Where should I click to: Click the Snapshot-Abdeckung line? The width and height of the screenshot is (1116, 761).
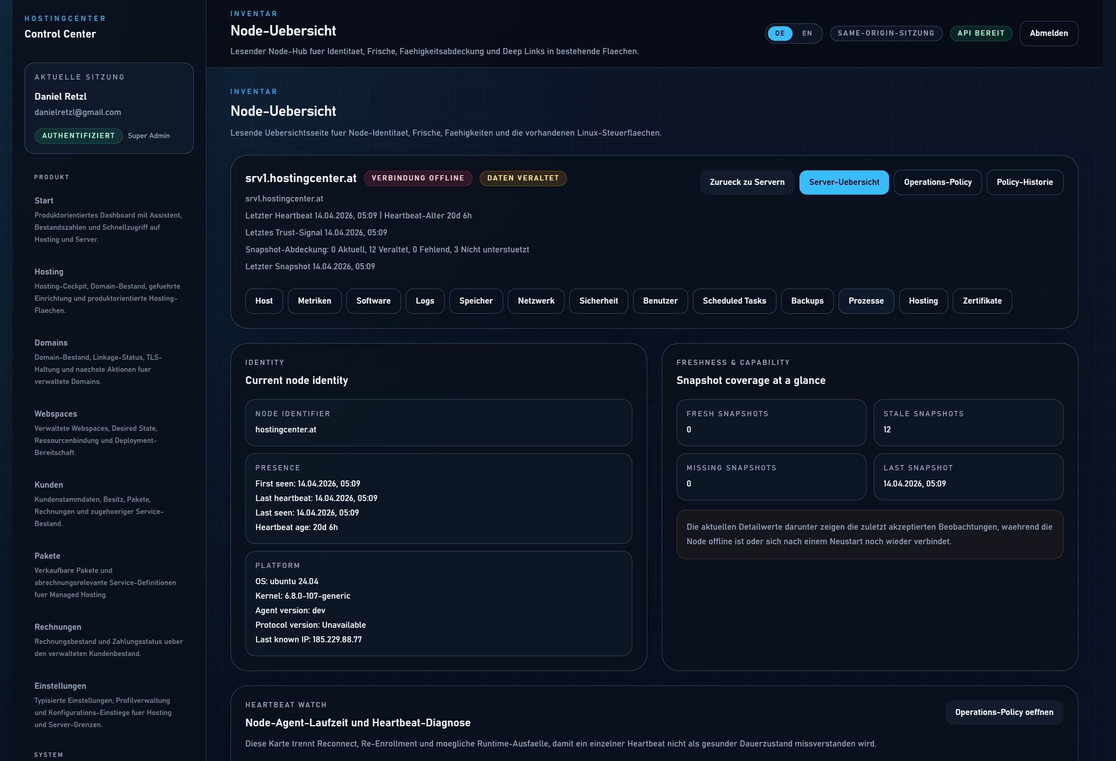tap(387, 249)
